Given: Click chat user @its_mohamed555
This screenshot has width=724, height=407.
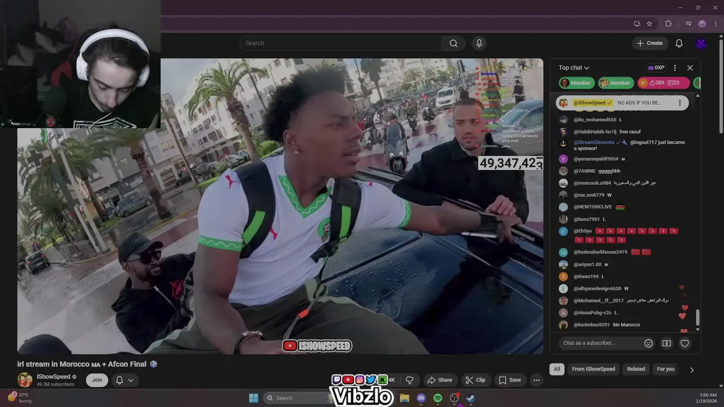Looking at the screenshot, I should pos(595,120).
